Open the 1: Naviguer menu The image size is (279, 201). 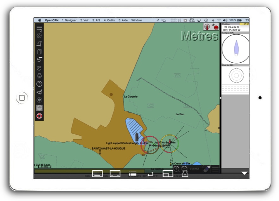(x=69, y=20)
